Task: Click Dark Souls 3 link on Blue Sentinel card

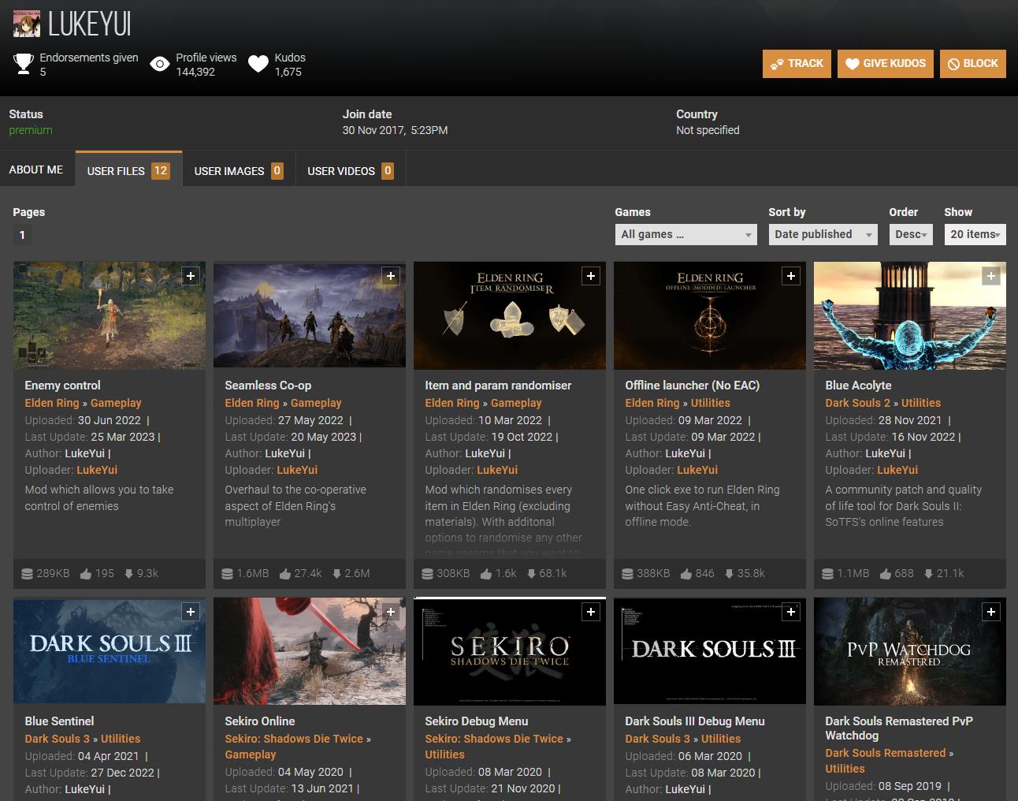Action: click(57, 739)
